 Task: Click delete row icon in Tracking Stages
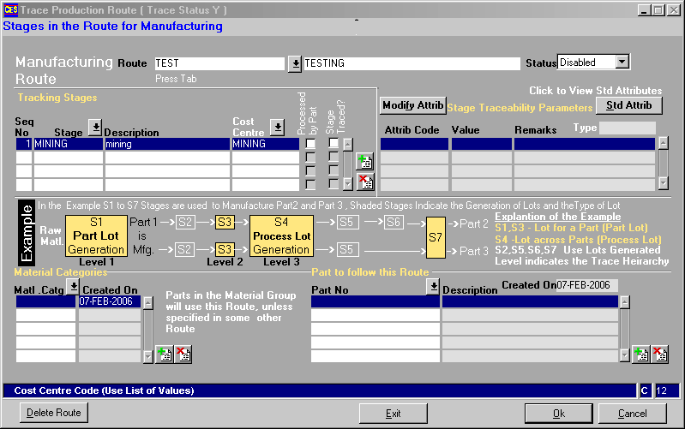pos(364,181)
